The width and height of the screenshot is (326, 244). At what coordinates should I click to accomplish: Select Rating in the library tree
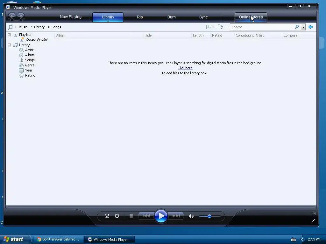tap(30, 75)
